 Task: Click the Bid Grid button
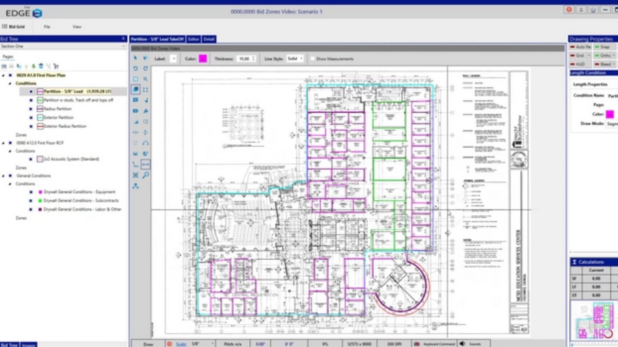point(14,27)
